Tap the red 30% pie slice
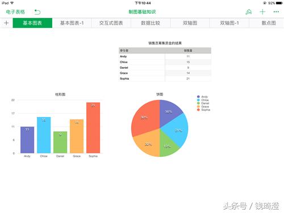Screen dimensions: 284x213 point(146,118)
